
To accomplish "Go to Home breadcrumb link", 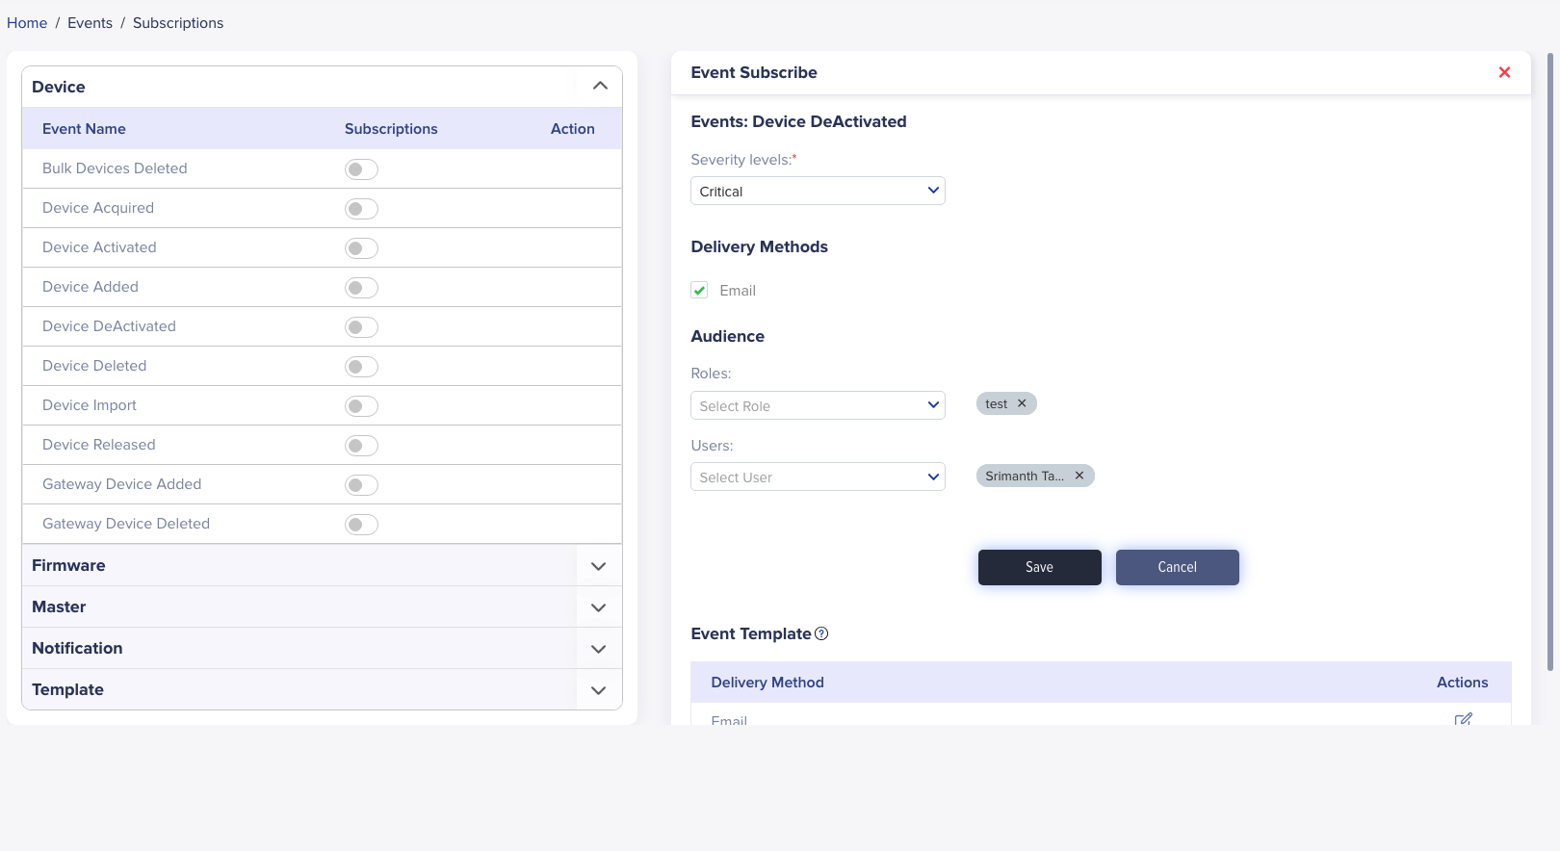I will (27, 23).
